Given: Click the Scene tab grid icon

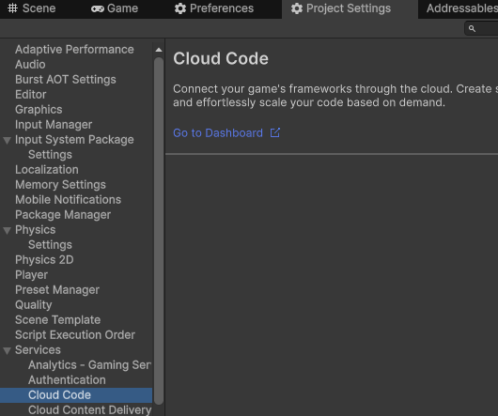Looking at the screenshot, I should 13,8.
